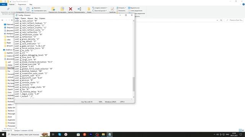Click the Windows Start button
Screen dimensions: 245x137
[3, 134]
